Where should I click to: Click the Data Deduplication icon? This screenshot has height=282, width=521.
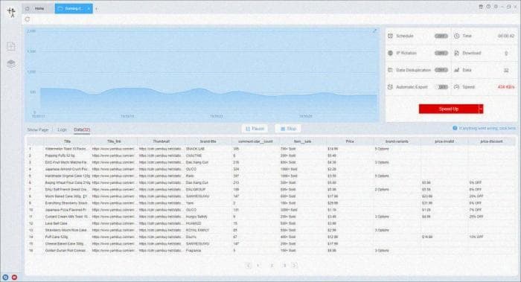391,70
